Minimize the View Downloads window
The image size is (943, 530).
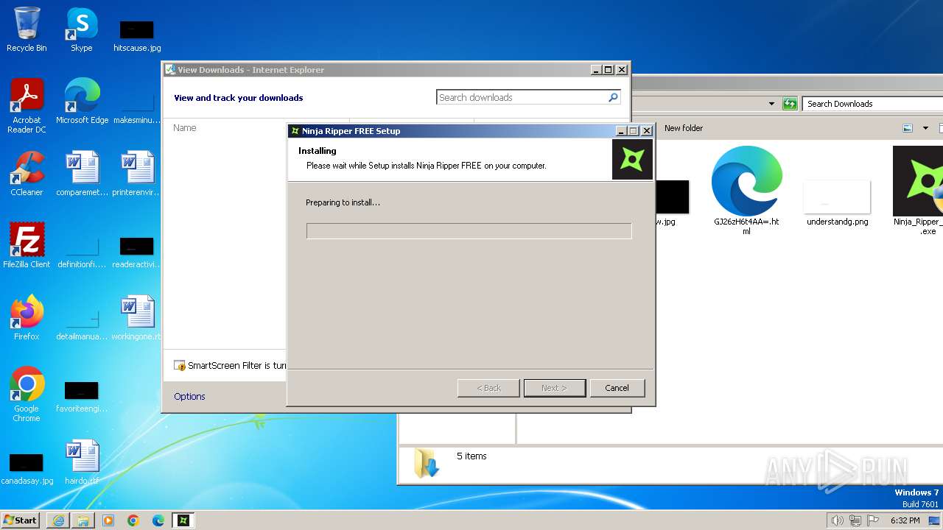coord(595,70)
